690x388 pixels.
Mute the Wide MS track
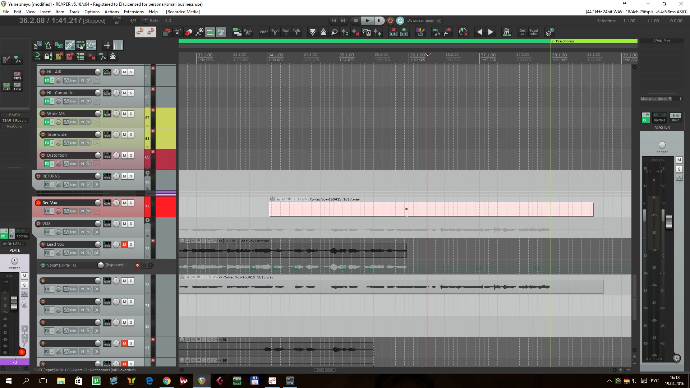(124, 114)
